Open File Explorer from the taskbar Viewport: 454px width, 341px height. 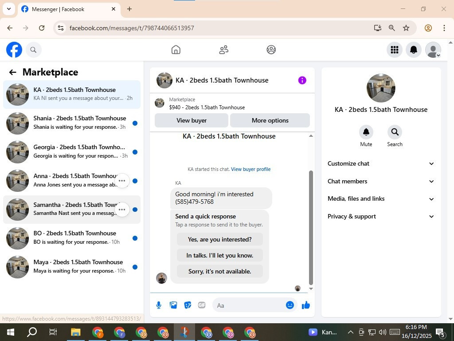[76, 332]
